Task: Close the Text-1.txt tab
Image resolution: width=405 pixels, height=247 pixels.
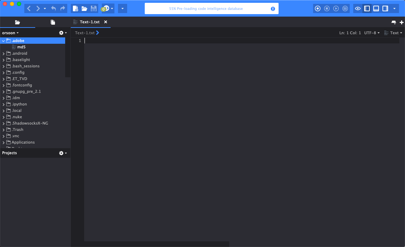Action: 106,22
